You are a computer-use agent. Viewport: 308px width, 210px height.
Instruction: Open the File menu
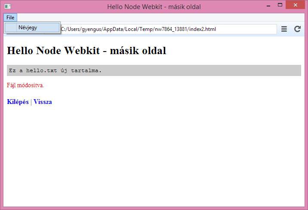pyautogui.click(x=10, y=17)
